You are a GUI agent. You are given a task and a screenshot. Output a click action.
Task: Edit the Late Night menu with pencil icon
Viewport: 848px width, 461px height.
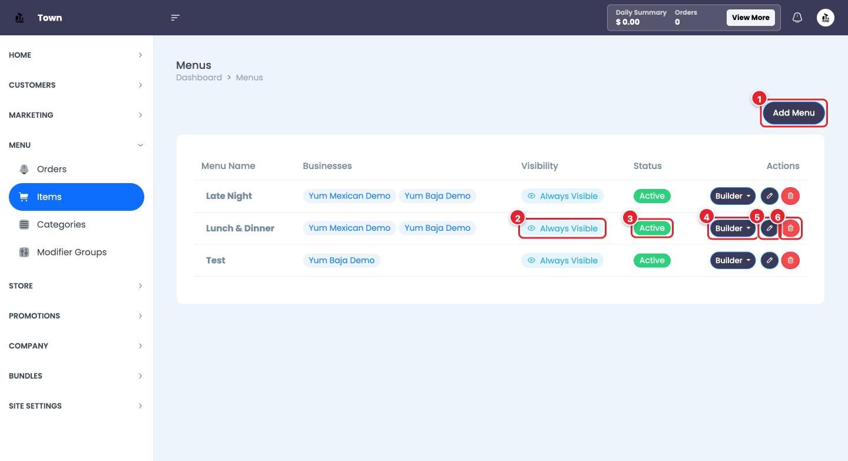pyautogui.click(x=770, y=196)
